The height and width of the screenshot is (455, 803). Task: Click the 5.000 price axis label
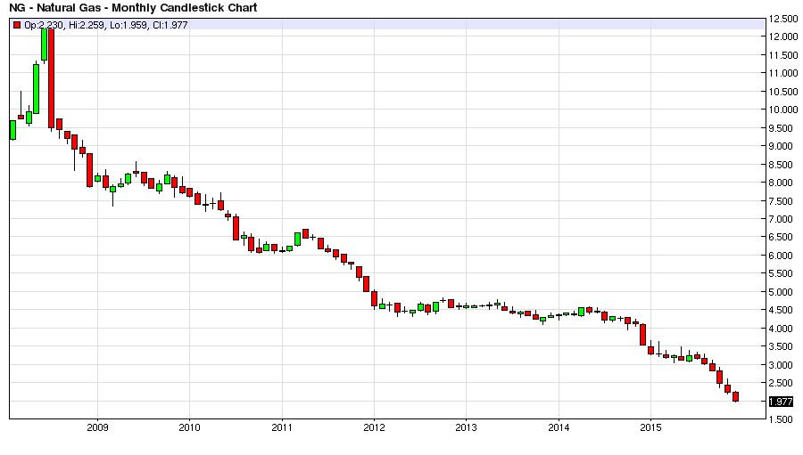pyautogui.click(x=783, y=292)
